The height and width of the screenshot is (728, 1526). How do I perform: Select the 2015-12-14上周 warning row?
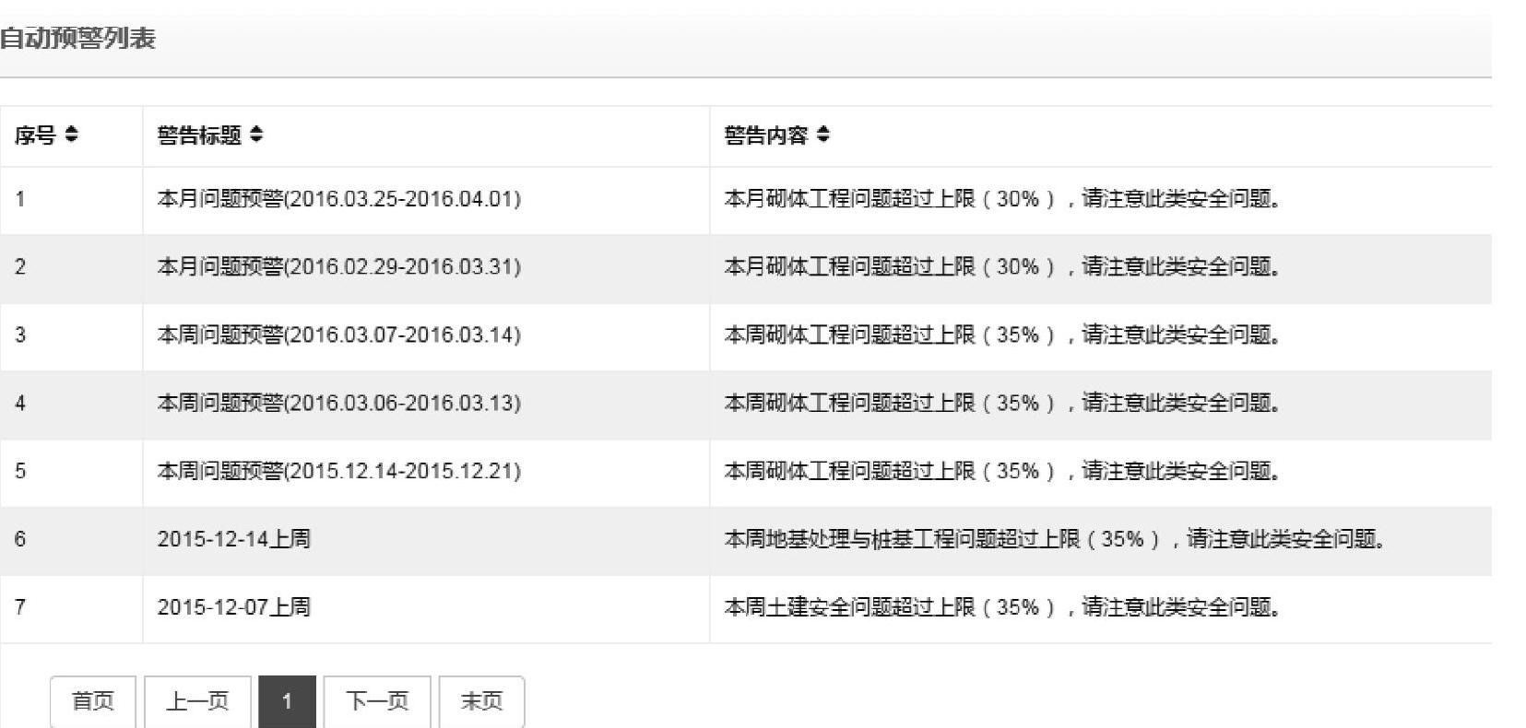click(234, 539)
